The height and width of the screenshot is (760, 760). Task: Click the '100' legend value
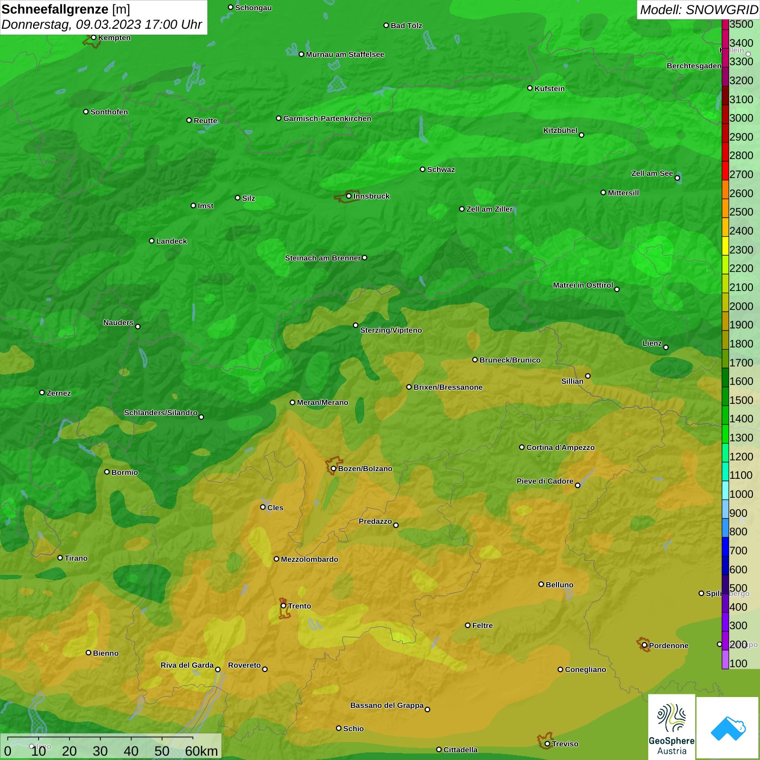pos(738,663)
